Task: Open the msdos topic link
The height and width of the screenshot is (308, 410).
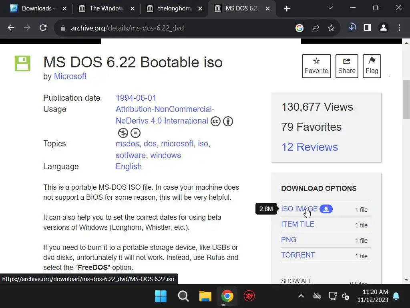Action: [x=127, y=144]
